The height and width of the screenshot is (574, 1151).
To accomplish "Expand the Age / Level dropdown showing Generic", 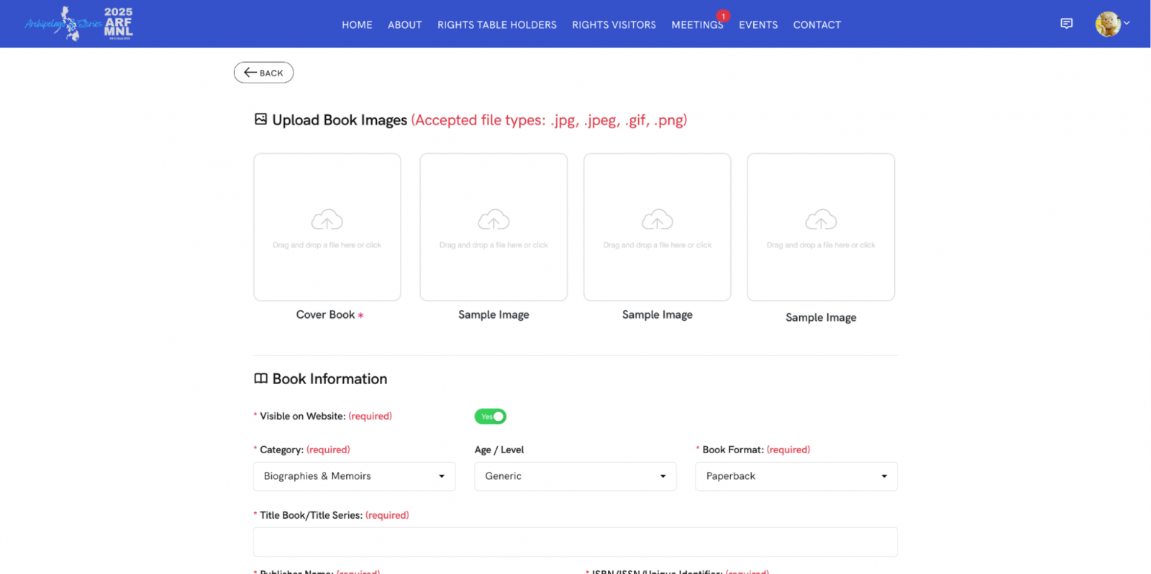I will click(x=575, y=476).
